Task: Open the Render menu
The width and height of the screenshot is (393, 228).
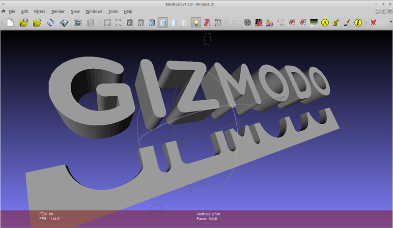Action: click(x=58, y=11)
